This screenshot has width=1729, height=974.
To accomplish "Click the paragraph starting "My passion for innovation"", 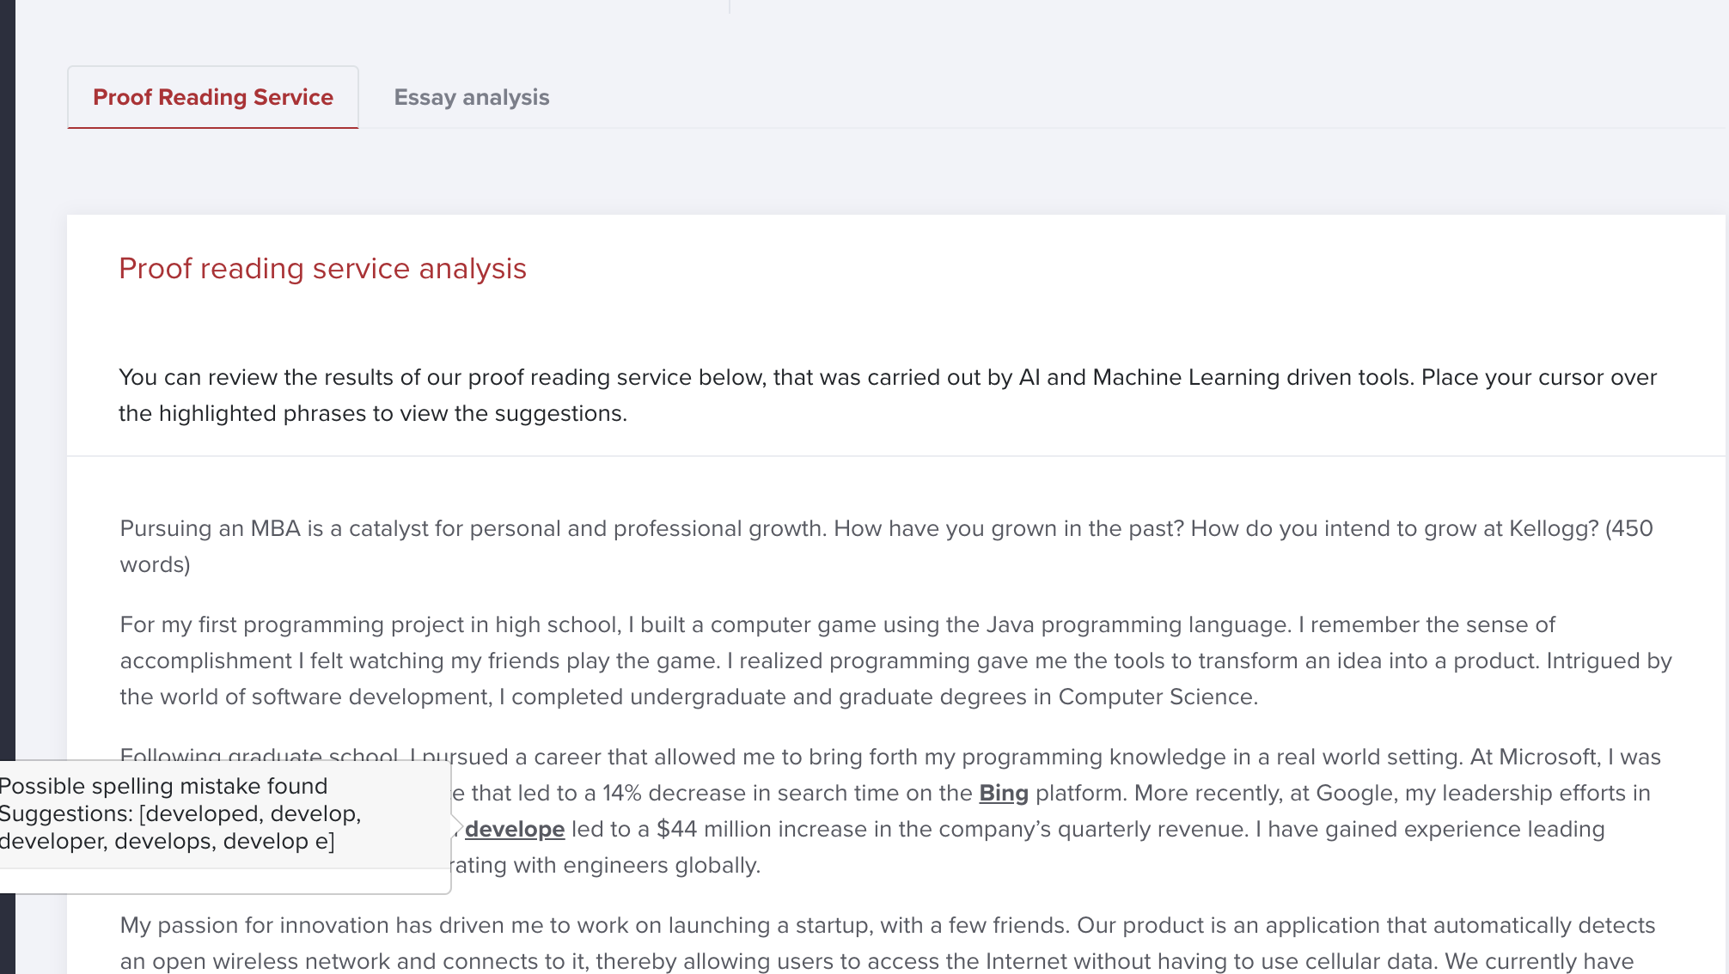I will pyautogui.click(x=859, y=943).
